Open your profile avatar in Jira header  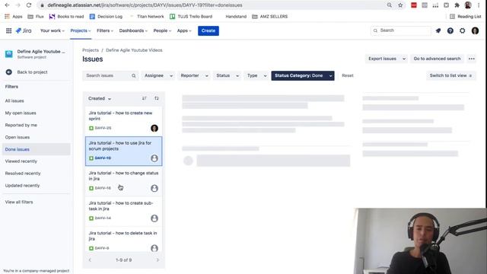[x=475, y=30]
